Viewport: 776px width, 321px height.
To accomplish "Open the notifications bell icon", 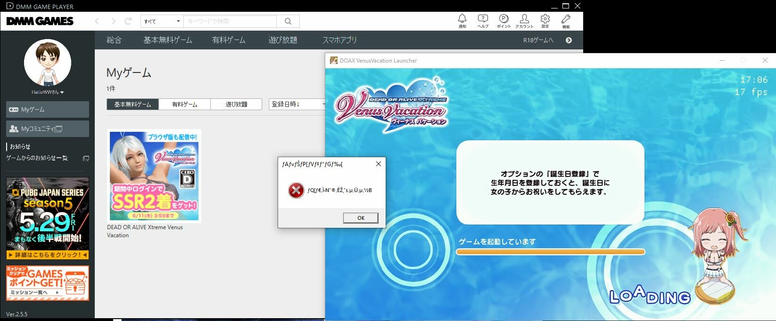I will click(462, 21).
